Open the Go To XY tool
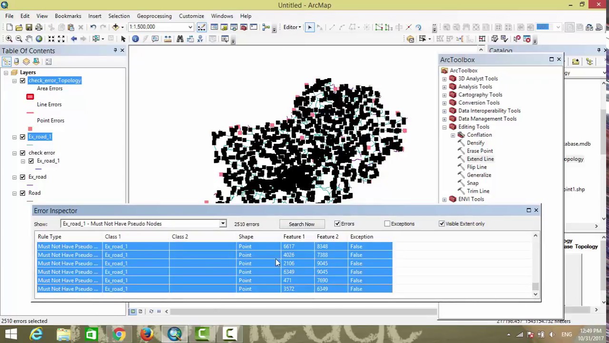Image resolution: width=609 pixels, height=343 pixels. (200, 39)
